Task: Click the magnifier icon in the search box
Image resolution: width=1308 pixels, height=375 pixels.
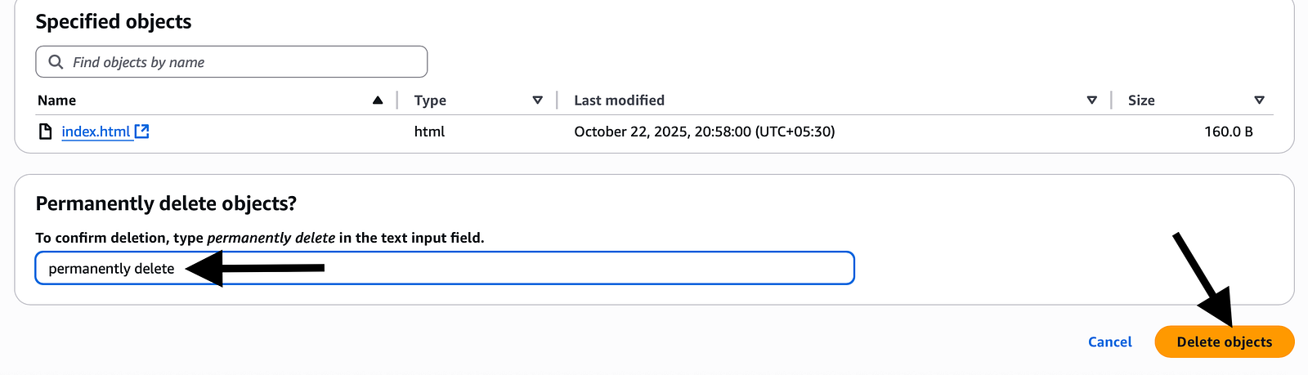Action: (x=56, y=62)
